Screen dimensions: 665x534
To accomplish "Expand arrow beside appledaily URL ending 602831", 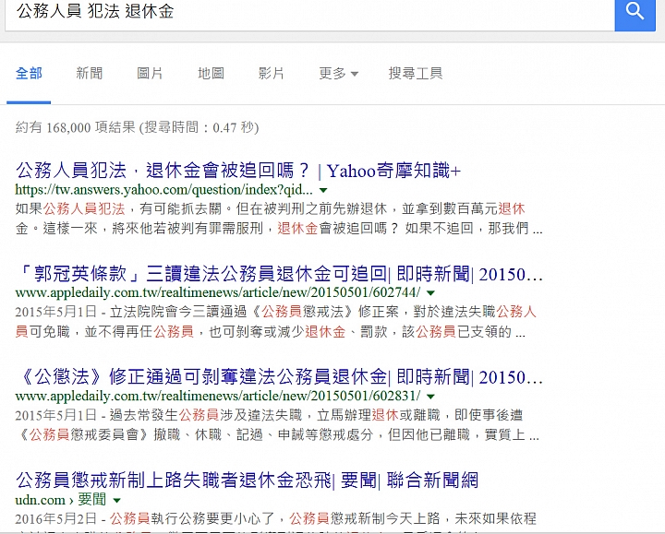I will (x=431, y=397).
